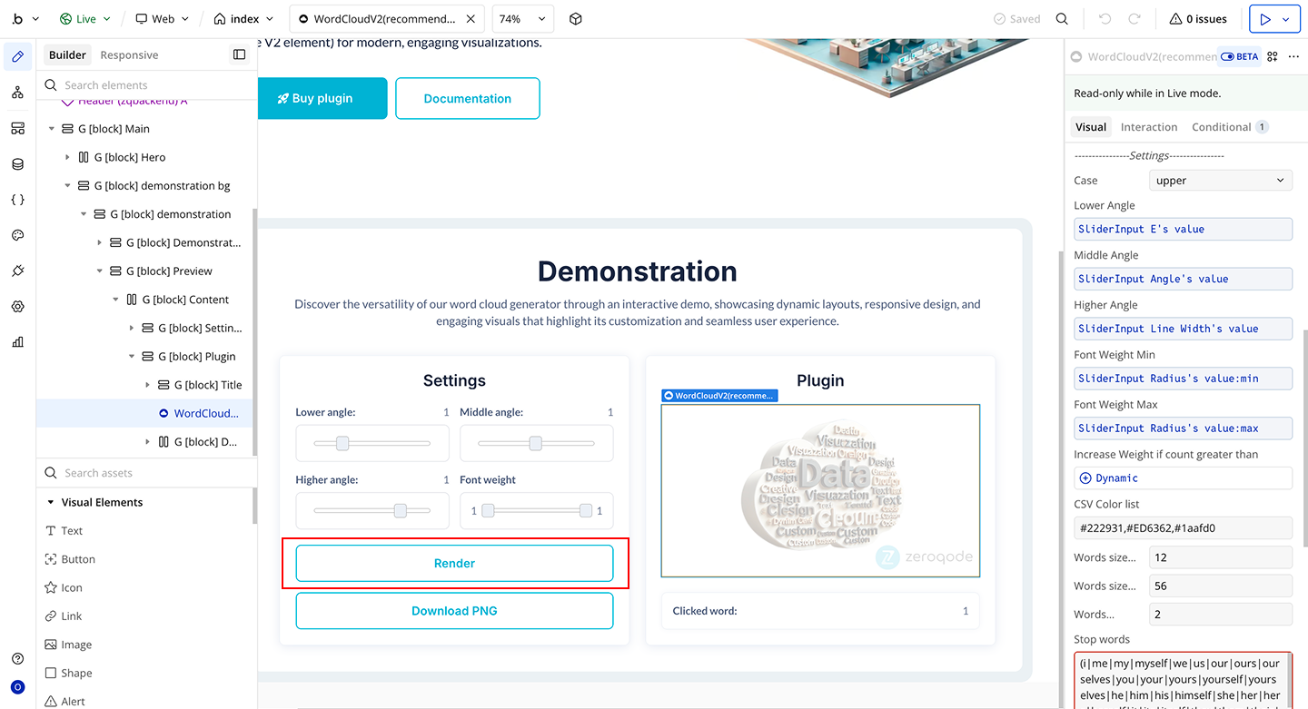Image resolution: width=1308 pixels, height=709 pixels.
Task: Switch to the Visual tab
Action: point(1091,127)
